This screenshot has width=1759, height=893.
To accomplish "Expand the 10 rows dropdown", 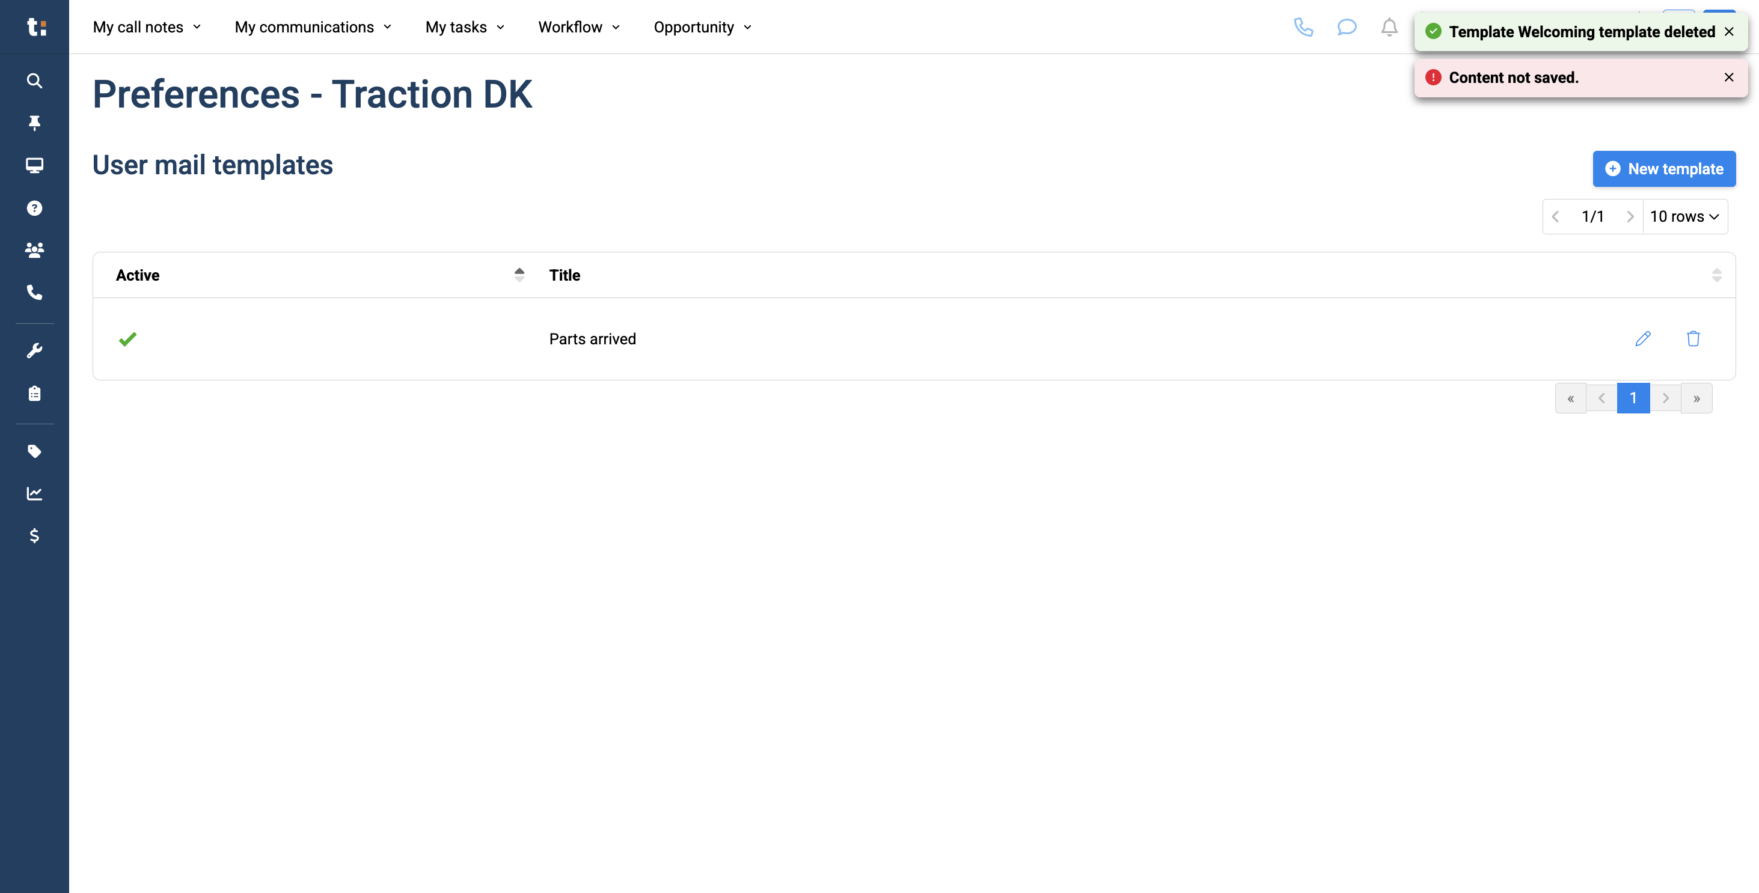I will 1684,216.
